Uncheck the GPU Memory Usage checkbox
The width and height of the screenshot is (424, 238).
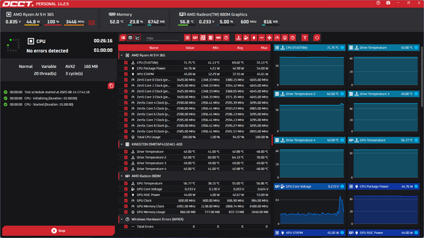(126, 212)
